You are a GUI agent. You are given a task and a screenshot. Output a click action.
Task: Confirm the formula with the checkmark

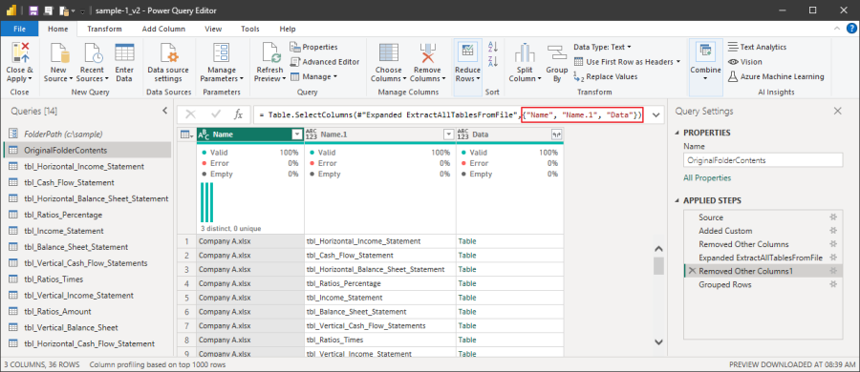click(x=216, y=114)
